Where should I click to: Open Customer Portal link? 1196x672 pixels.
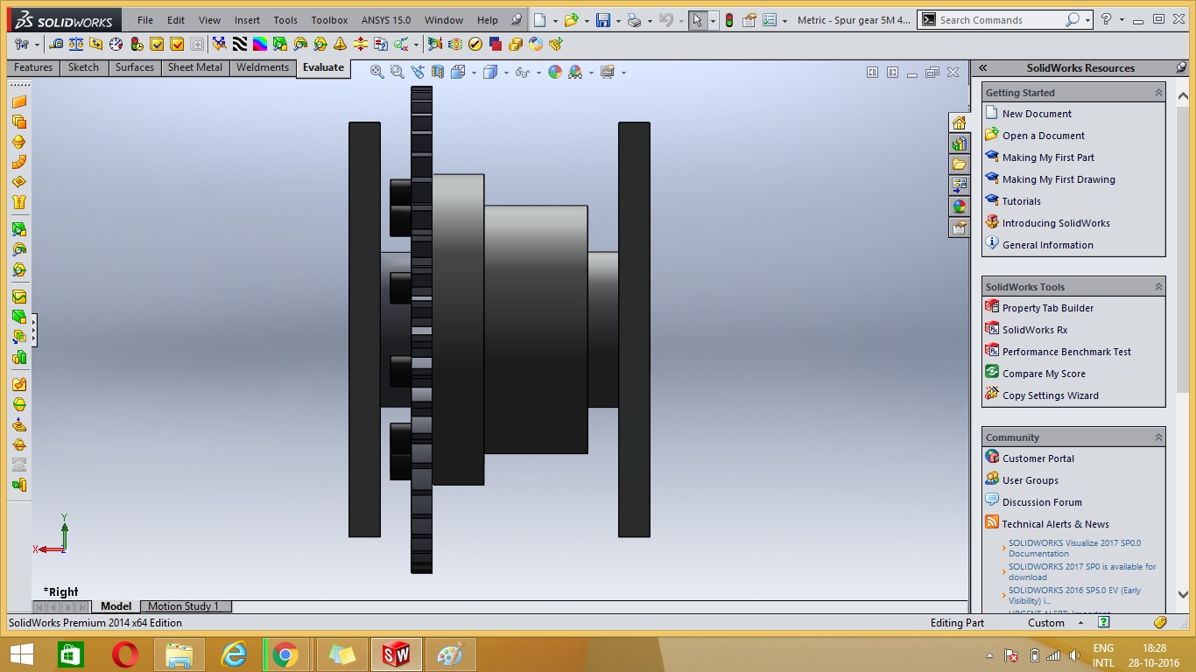click(x=1038, y=458)
